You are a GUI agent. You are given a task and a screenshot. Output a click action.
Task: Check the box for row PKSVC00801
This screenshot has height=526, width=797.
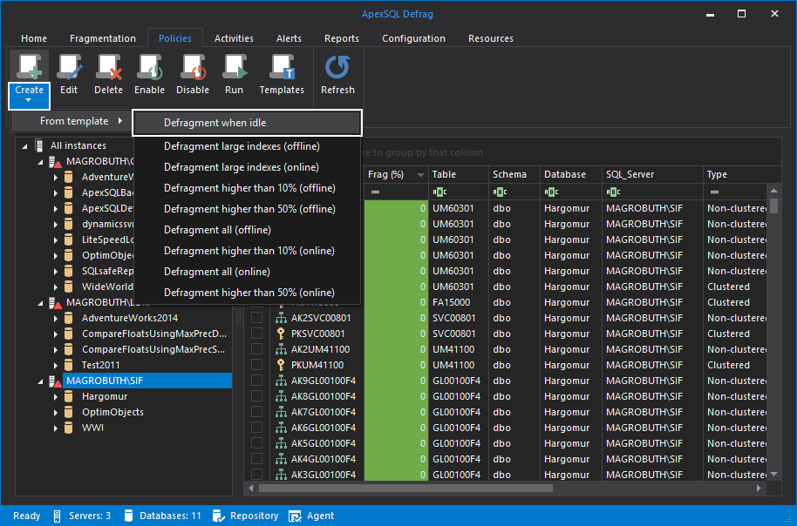point(256,334)
